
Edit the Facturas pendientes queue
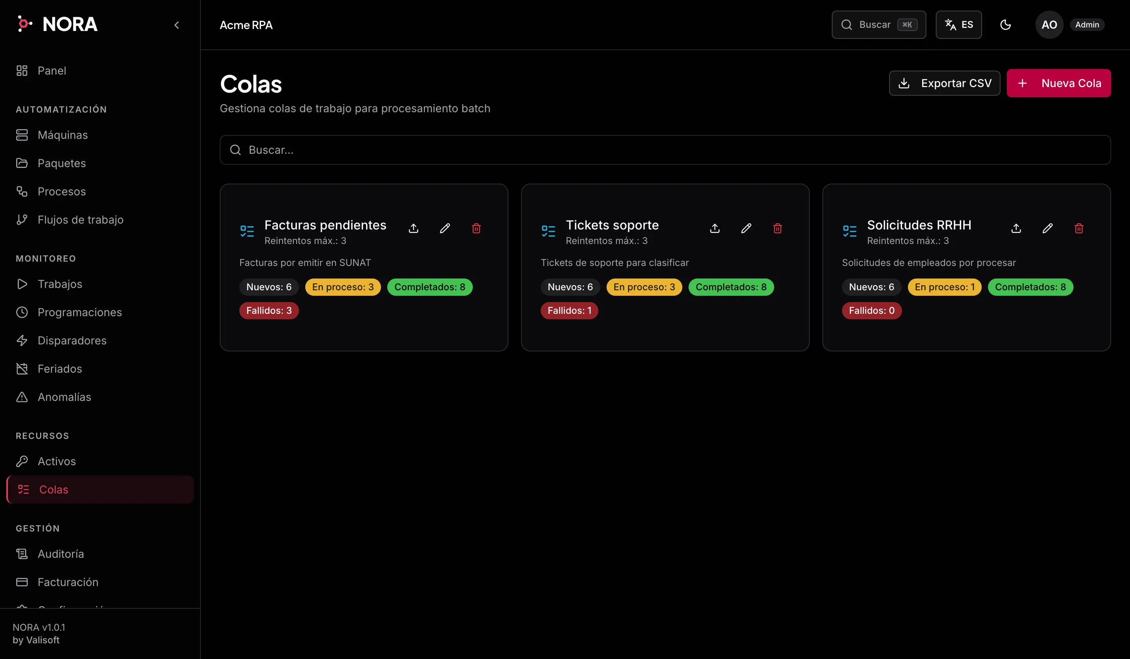tap(445, 229)
